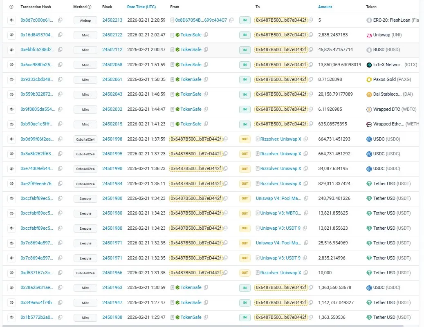This screenshot has height=327, width=424.
Task: Open block 24502213
Action: tap(112, 20)
